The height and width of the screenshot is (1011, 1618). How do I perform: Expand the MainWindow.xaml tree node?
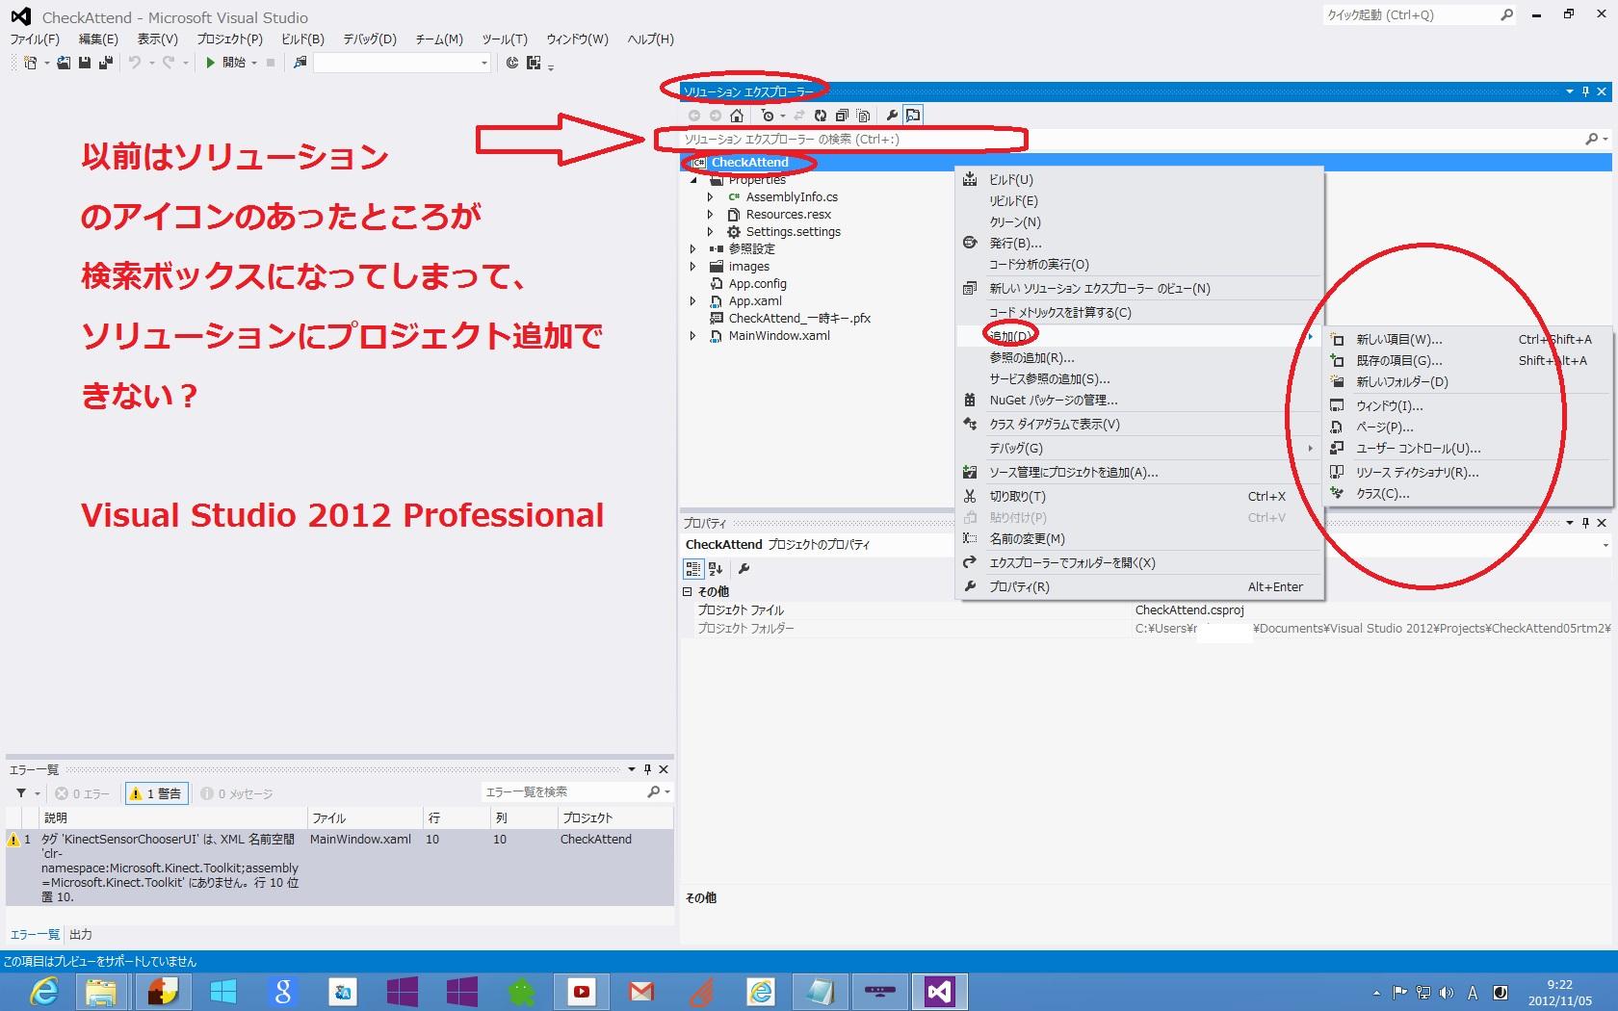[x=692, y=336]
